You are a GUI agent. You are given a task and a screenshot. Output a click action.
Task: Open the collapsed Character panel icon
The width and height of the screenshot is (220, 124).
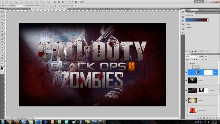pos(183,29)
